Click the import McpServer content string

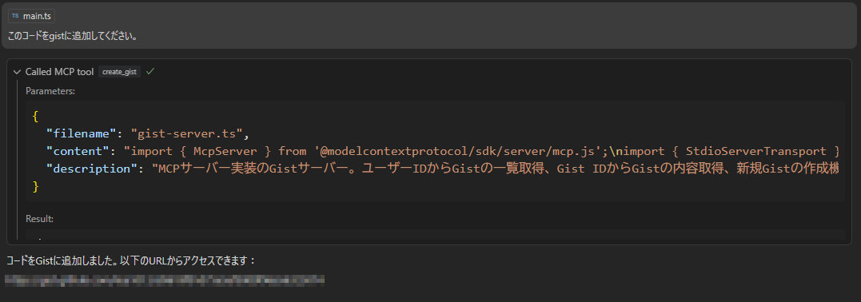click(484, 151)
